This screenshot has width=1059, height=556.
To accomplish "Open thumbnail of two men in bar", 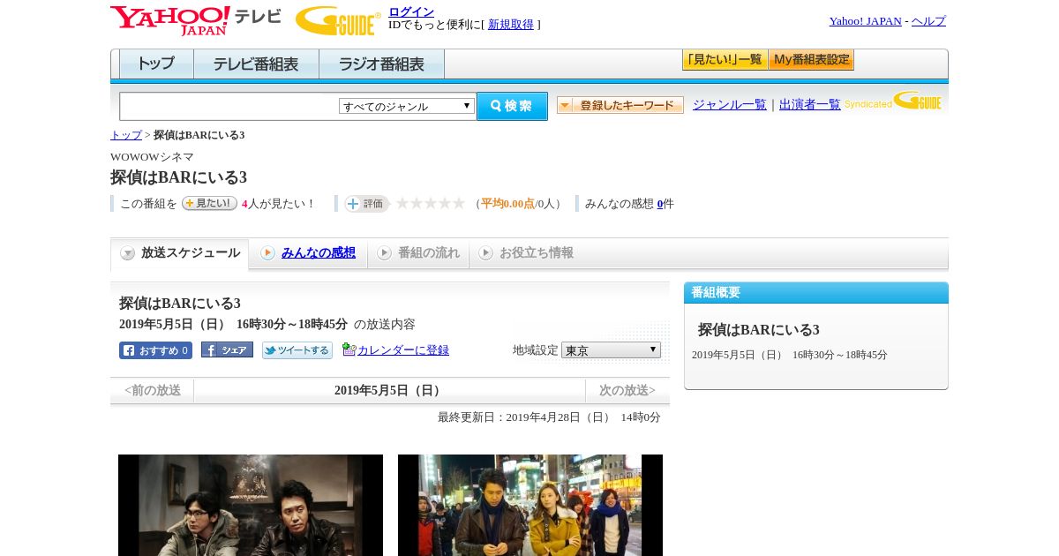I will 251,505.
